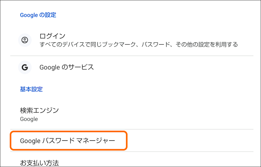Open the ログイン sign-in row title
This screenshot has width=261, height=167.
click(x=52, y=36)
